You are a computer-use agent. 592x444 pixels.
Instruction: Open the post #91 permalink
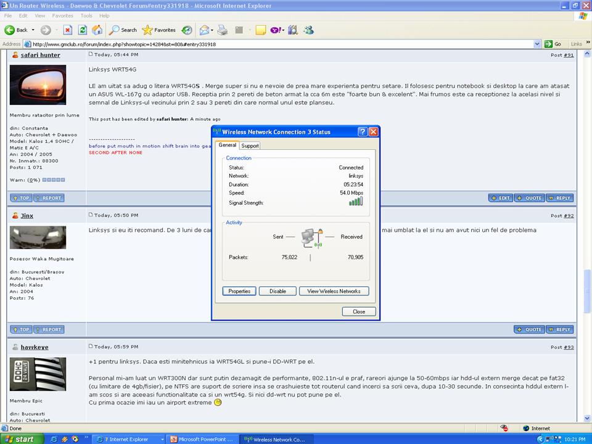tap(569, 55)
